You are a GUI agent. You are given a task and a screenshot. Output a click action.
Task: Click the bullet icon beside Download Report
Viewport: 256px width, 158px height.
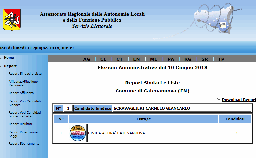pos(218,99)
